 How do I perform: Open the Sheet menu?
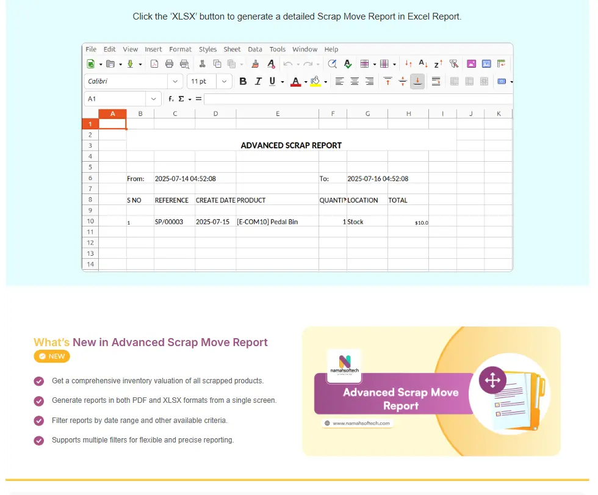(x=232, y=49)
